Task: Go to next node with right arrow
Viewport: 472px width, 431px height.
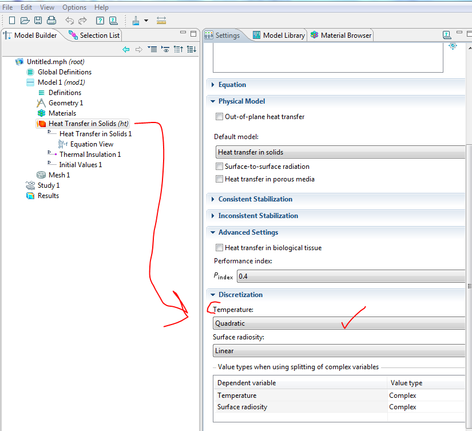Action: (x=139, y=49)
